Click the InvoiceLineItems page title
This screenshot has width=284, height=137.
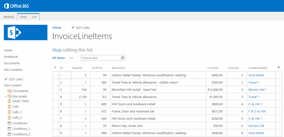82,36
